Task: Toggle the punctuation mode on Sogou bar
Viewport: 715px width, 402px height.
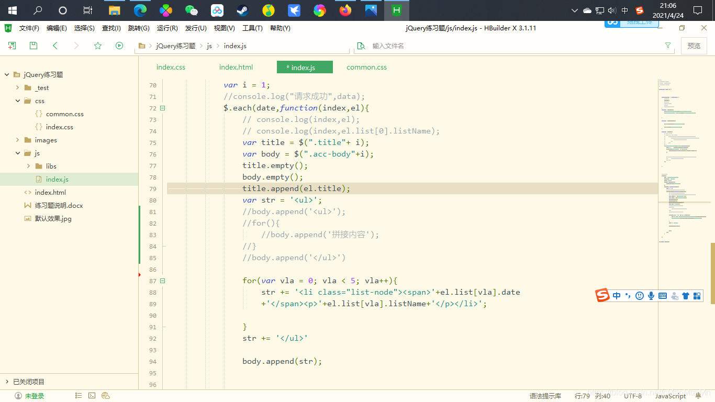Action: point(628,296)
